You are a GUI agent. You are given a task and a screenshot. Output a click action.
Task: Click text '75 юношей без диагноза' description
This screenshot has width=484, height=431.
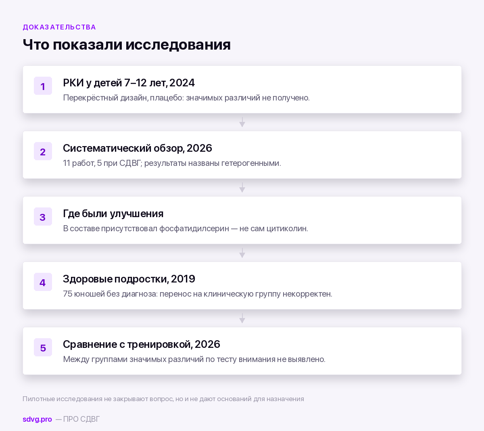(x=198, y=294)
